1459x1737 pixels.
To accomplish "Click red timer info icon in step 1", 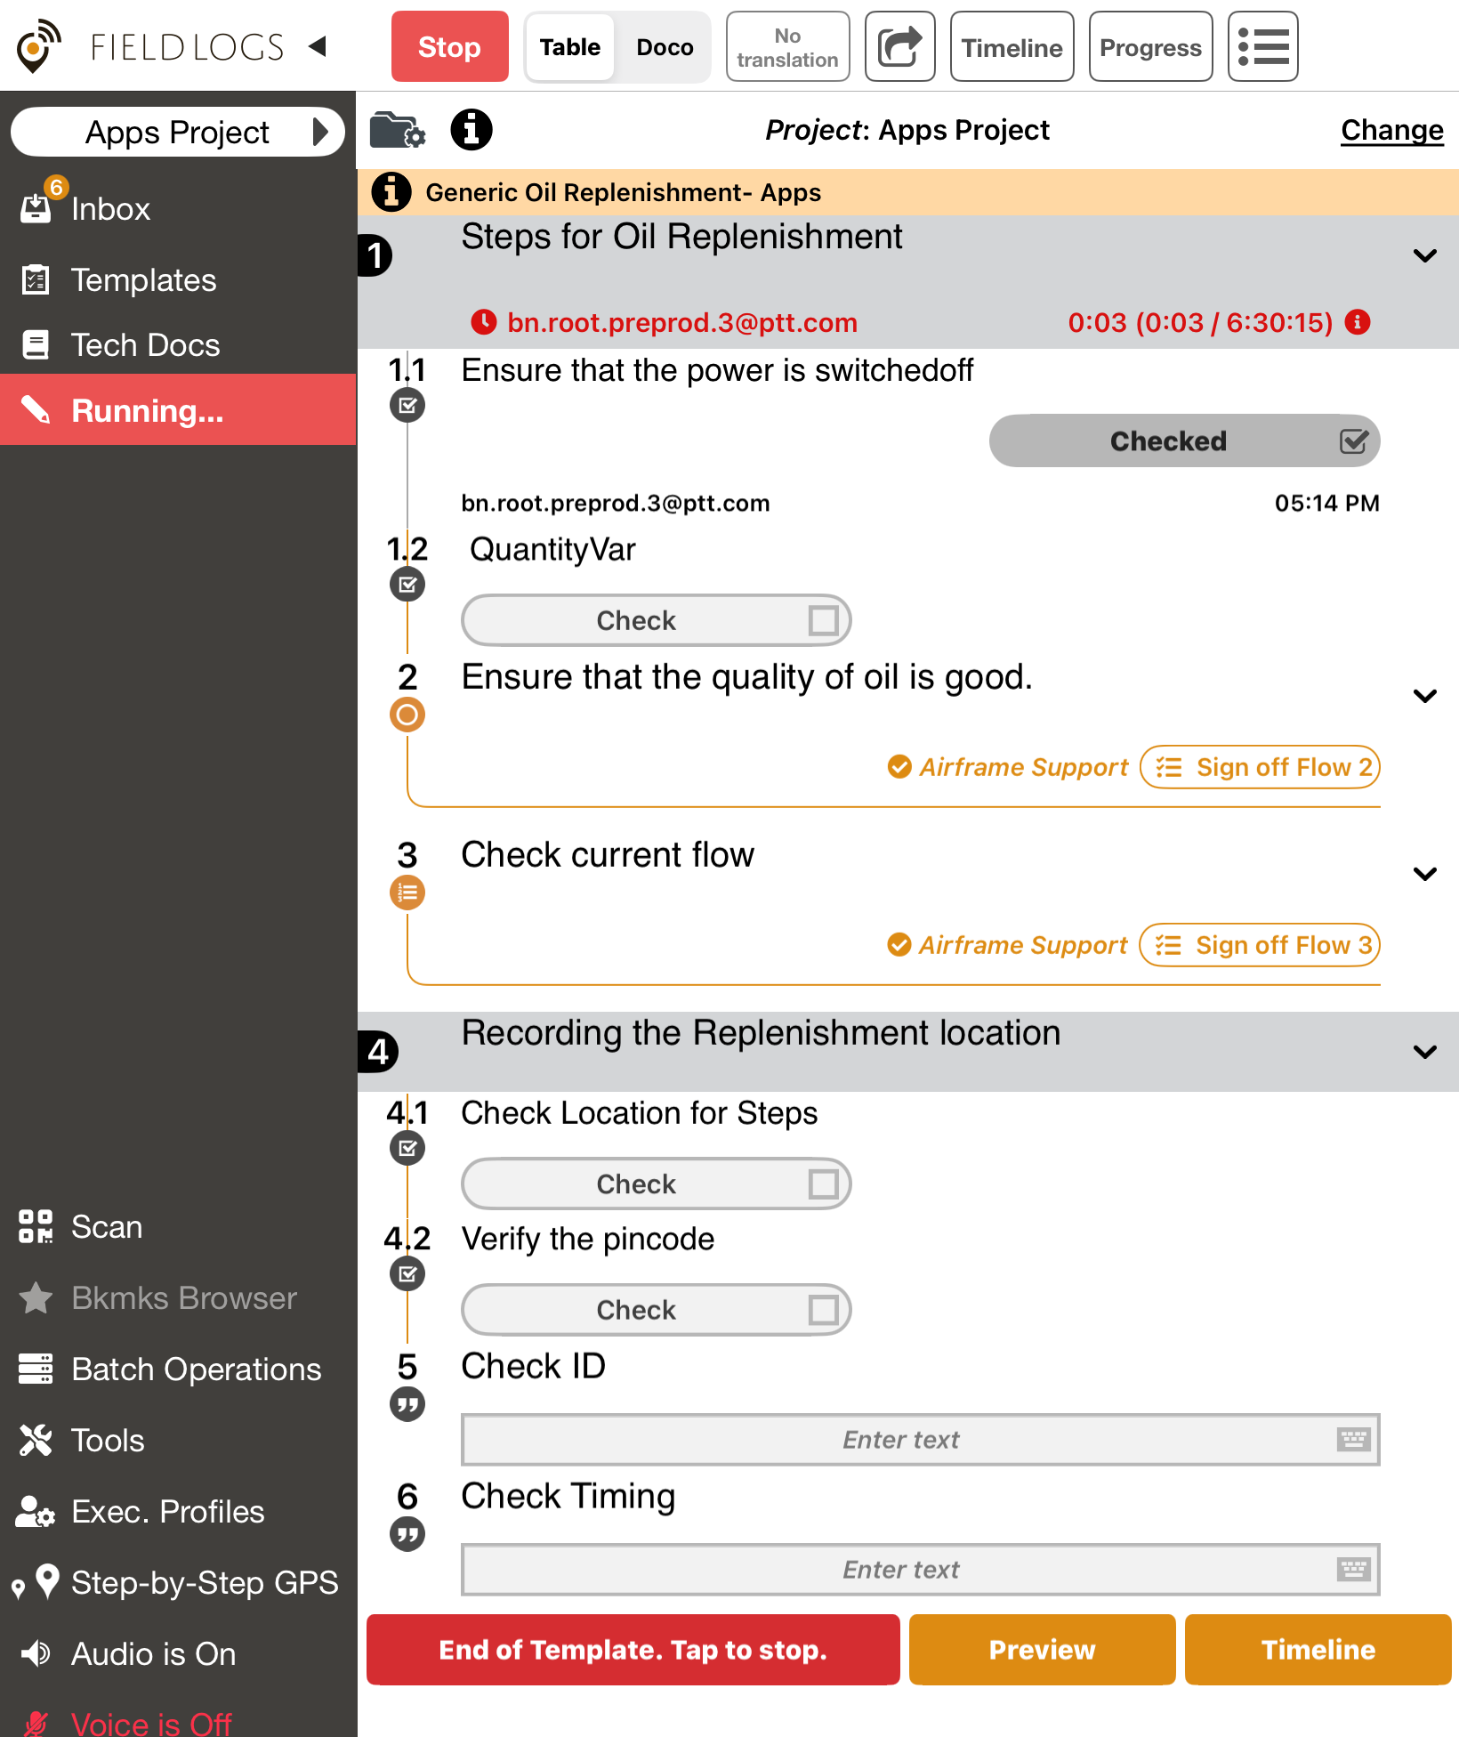I will pyautogui.click(x=1358, y=322).
